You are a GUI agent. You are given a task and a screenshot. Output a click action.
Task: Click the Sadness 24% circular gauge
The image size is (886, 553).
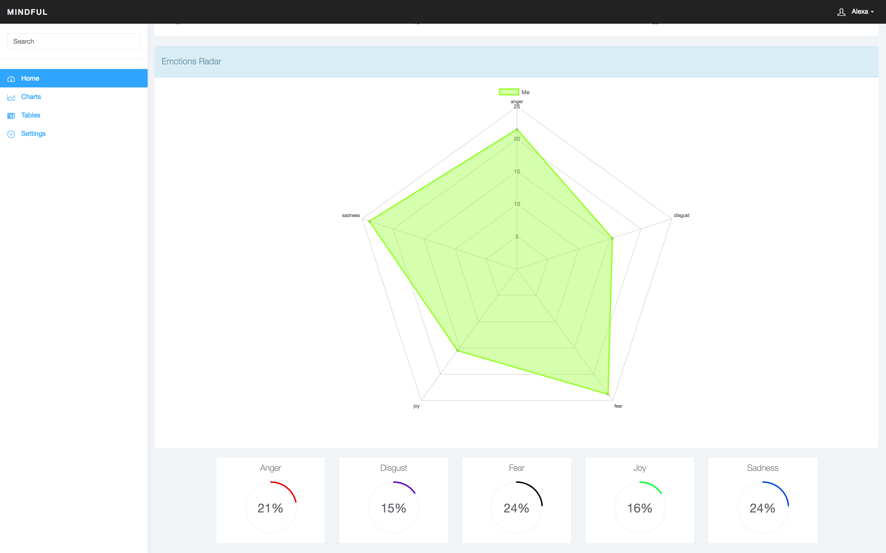click(x=762, y=507)
